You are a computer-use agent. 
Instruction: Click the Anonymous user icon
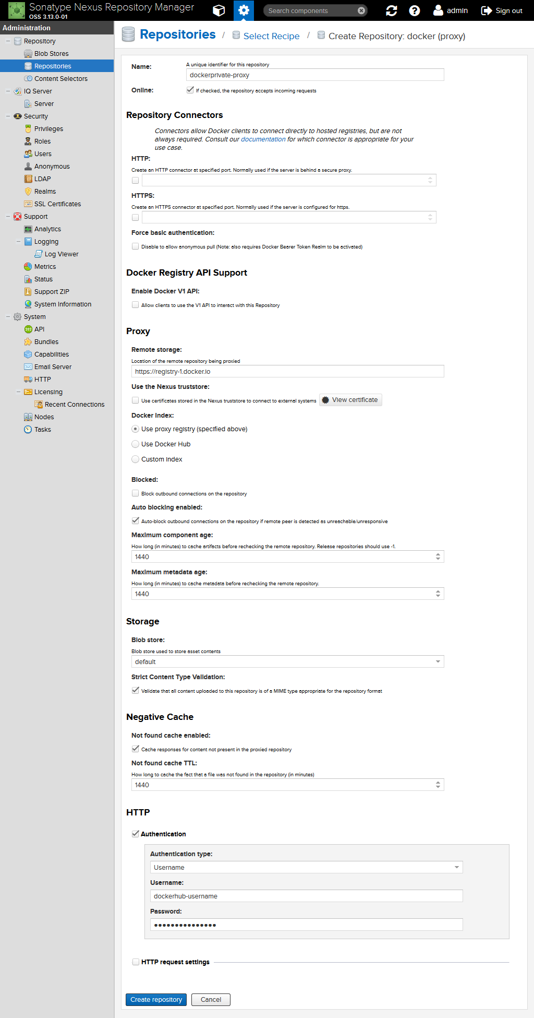point(28,167)
